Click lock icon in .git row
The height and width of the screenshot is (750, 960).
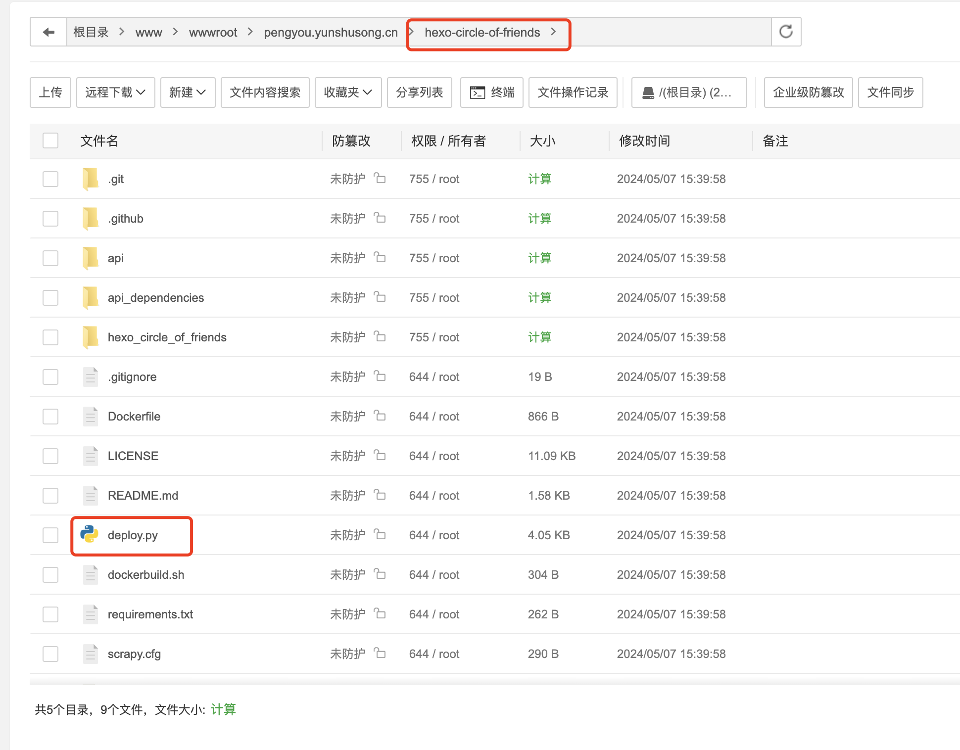point(380,178)
